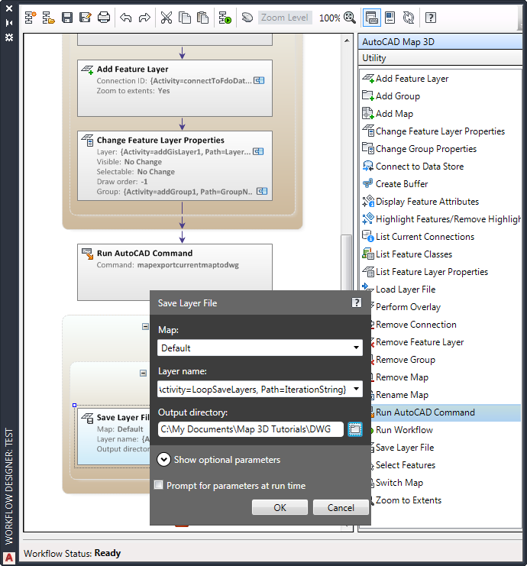This screenshot has width=527, height=566.
Task: Open palette properties below the auto-hide button
Action: [x=9, y=37]
